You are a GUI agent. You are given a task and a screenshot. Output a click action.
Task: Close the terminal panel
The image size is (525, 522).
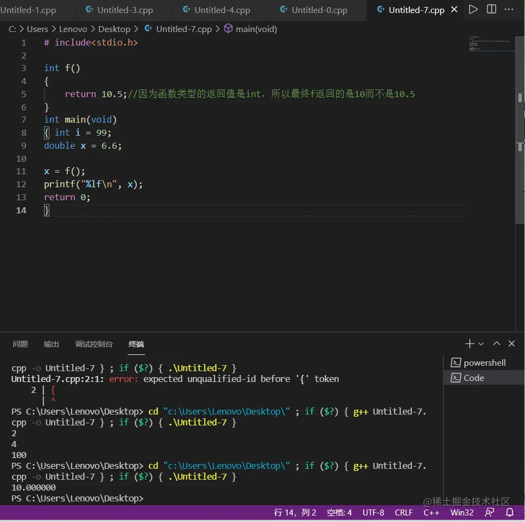(x=511, y=343)
